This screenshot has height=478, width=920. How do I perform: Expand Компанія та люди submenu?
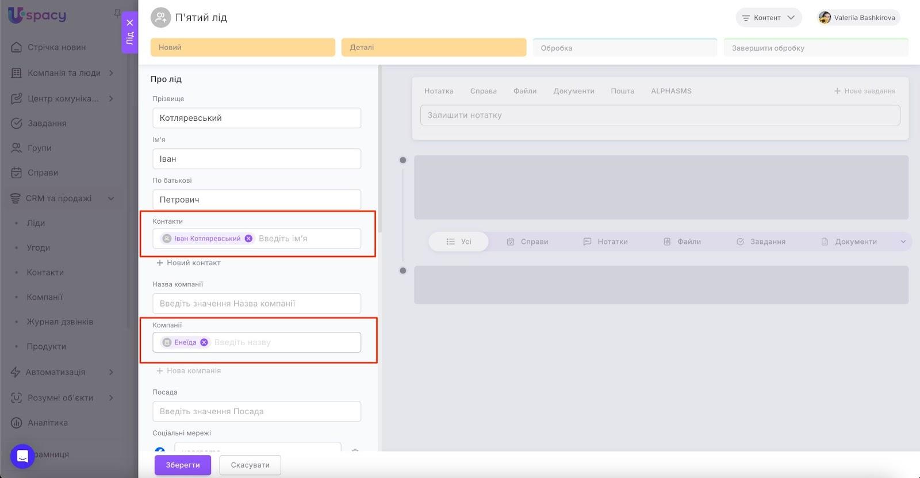click(111, 73)
